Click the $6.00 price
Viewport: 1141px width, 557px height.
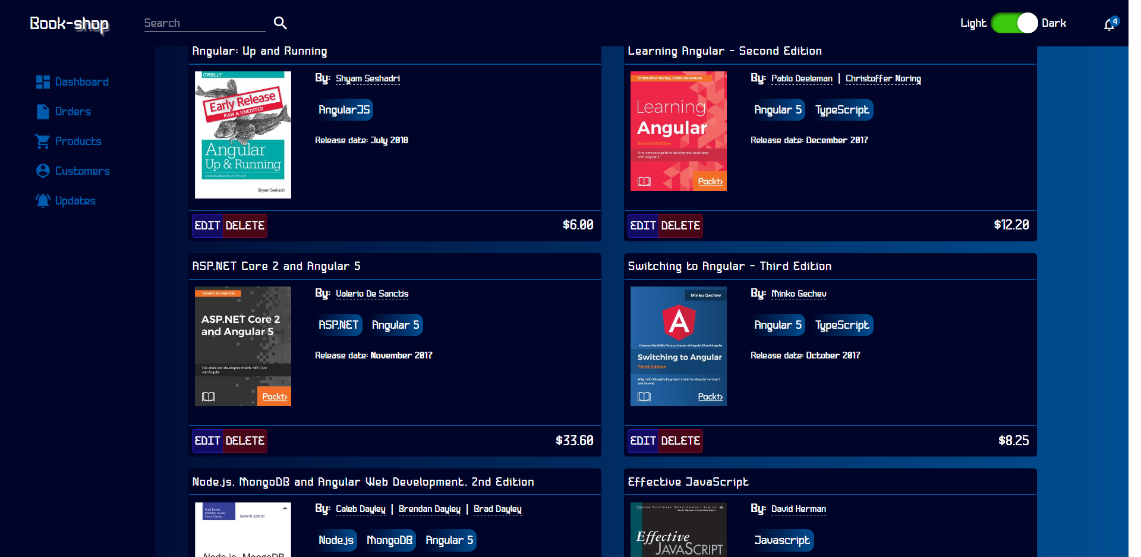578,225
